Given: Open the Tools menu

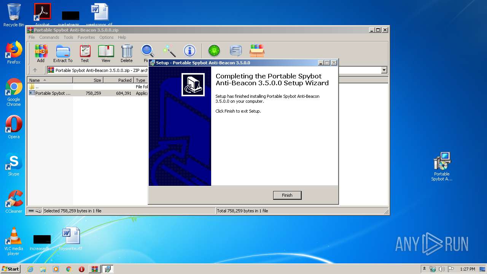Looking at the screenshot, I should (x=68, y=37).
